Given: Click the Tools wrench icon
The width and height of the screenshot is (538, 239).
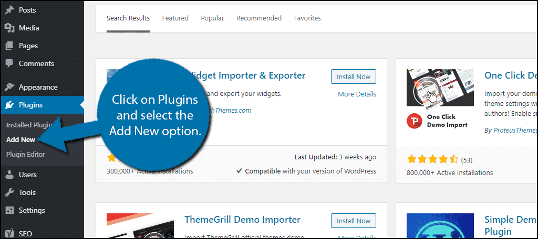Looking at the screenshot, I should tap(9, 192).
